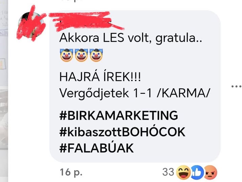
Task: Click the "Vergődjetek 1-1 /KARMA/" text
Action: point(135,93)
